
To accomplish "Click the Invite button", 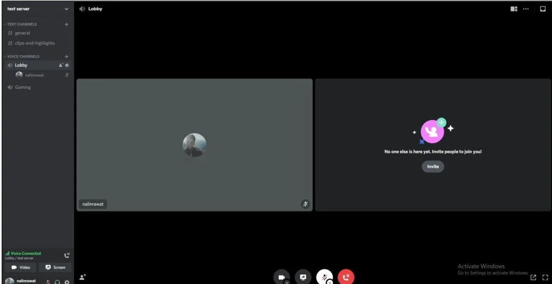I will click(433, 167).
